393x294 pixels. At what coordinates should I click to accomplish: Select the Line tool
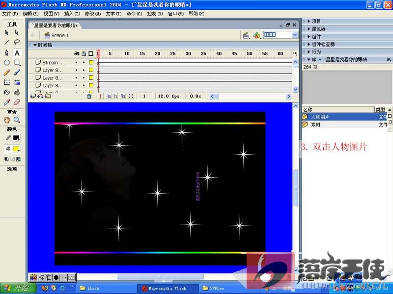point(7,42)
